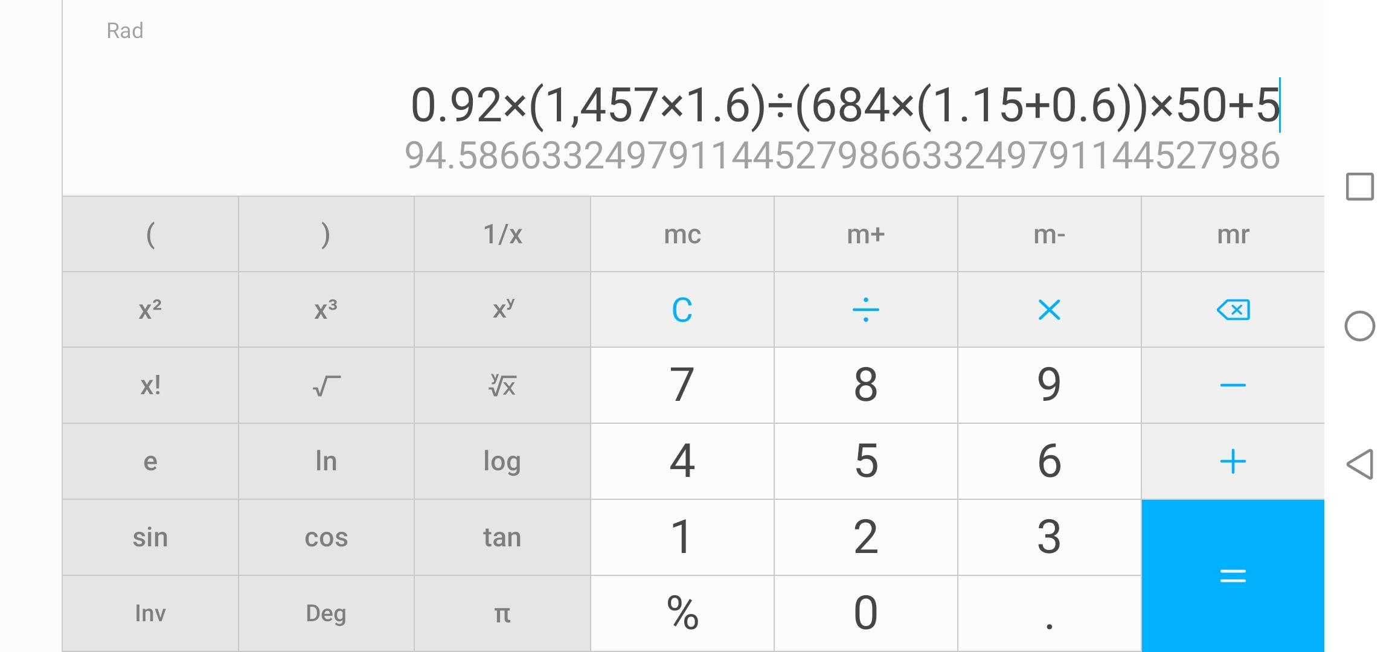Tap the pi constant key
Viewport: 1395px width, 652px height.
click(x=502, y=613)
